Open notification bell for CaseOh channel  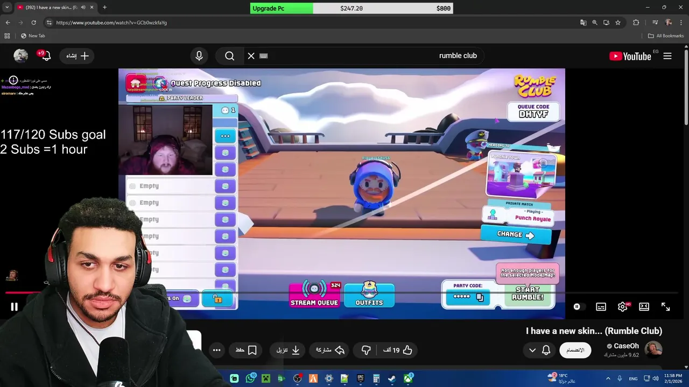click(x=546, y=350)
